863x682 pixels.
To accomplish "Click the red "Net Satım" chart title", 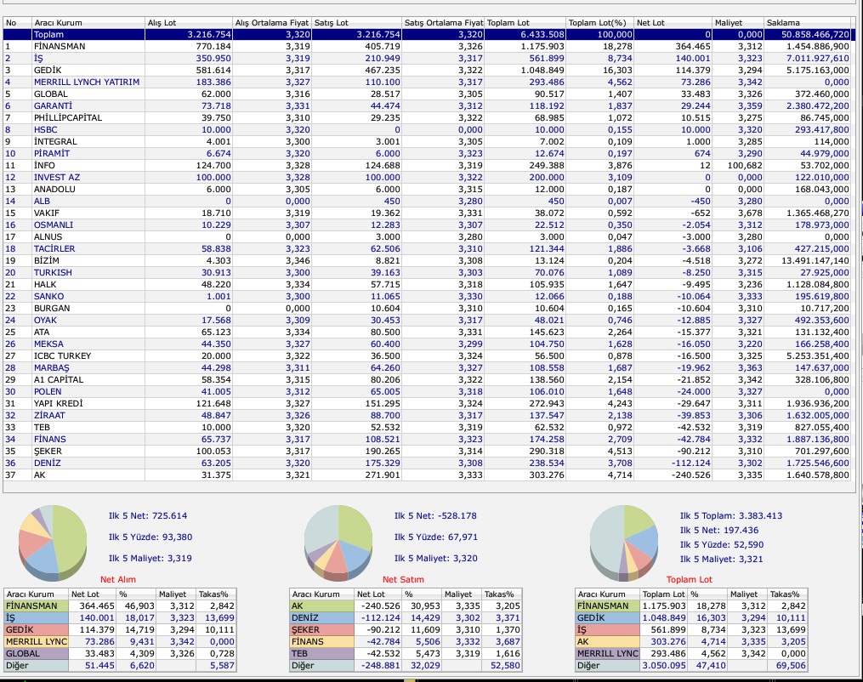I will pyautogui.click(x=403, y=580).
